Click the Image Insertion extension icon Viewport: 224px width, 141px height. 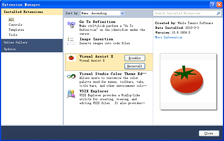pyautogui.click(x=71, y=41)
